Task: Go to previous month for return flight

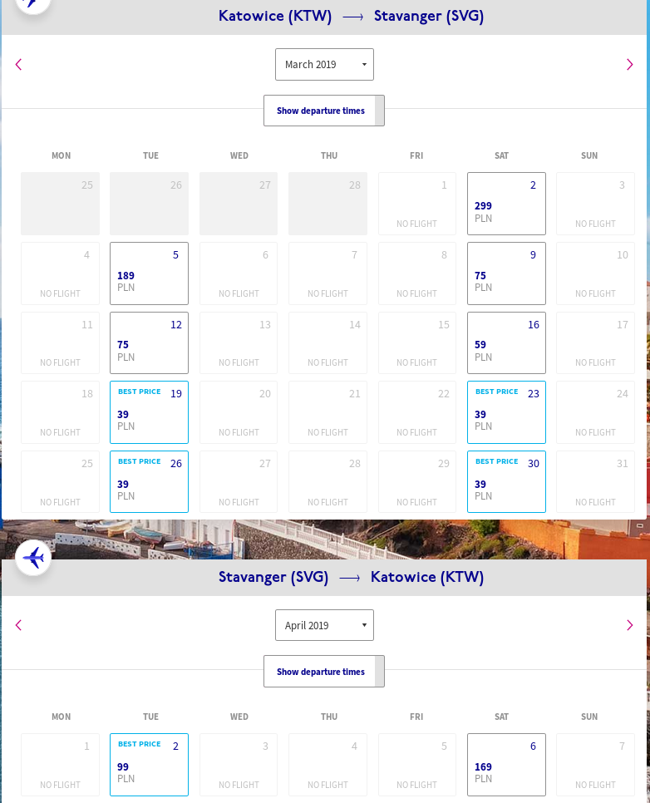Action: (x=18, y=625)
